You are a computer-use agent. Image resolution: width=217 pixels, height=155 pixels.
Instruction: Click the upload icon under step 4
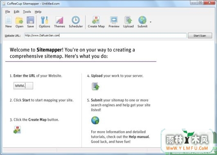95,86
